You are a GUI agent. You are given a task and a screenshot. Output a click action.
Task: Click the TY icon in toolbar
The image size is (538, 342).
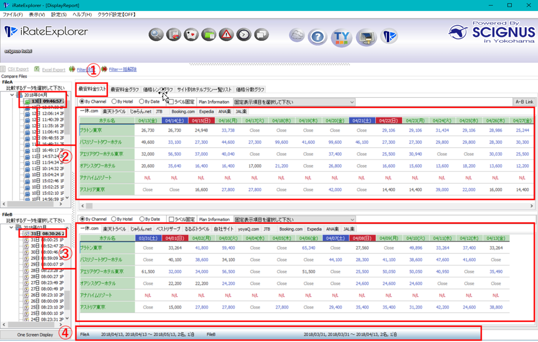342,37
